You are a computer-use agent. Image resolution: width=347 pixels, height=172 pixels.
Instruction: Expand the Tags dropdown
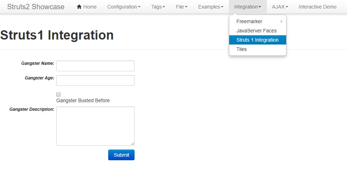click(x=158, y=7)
